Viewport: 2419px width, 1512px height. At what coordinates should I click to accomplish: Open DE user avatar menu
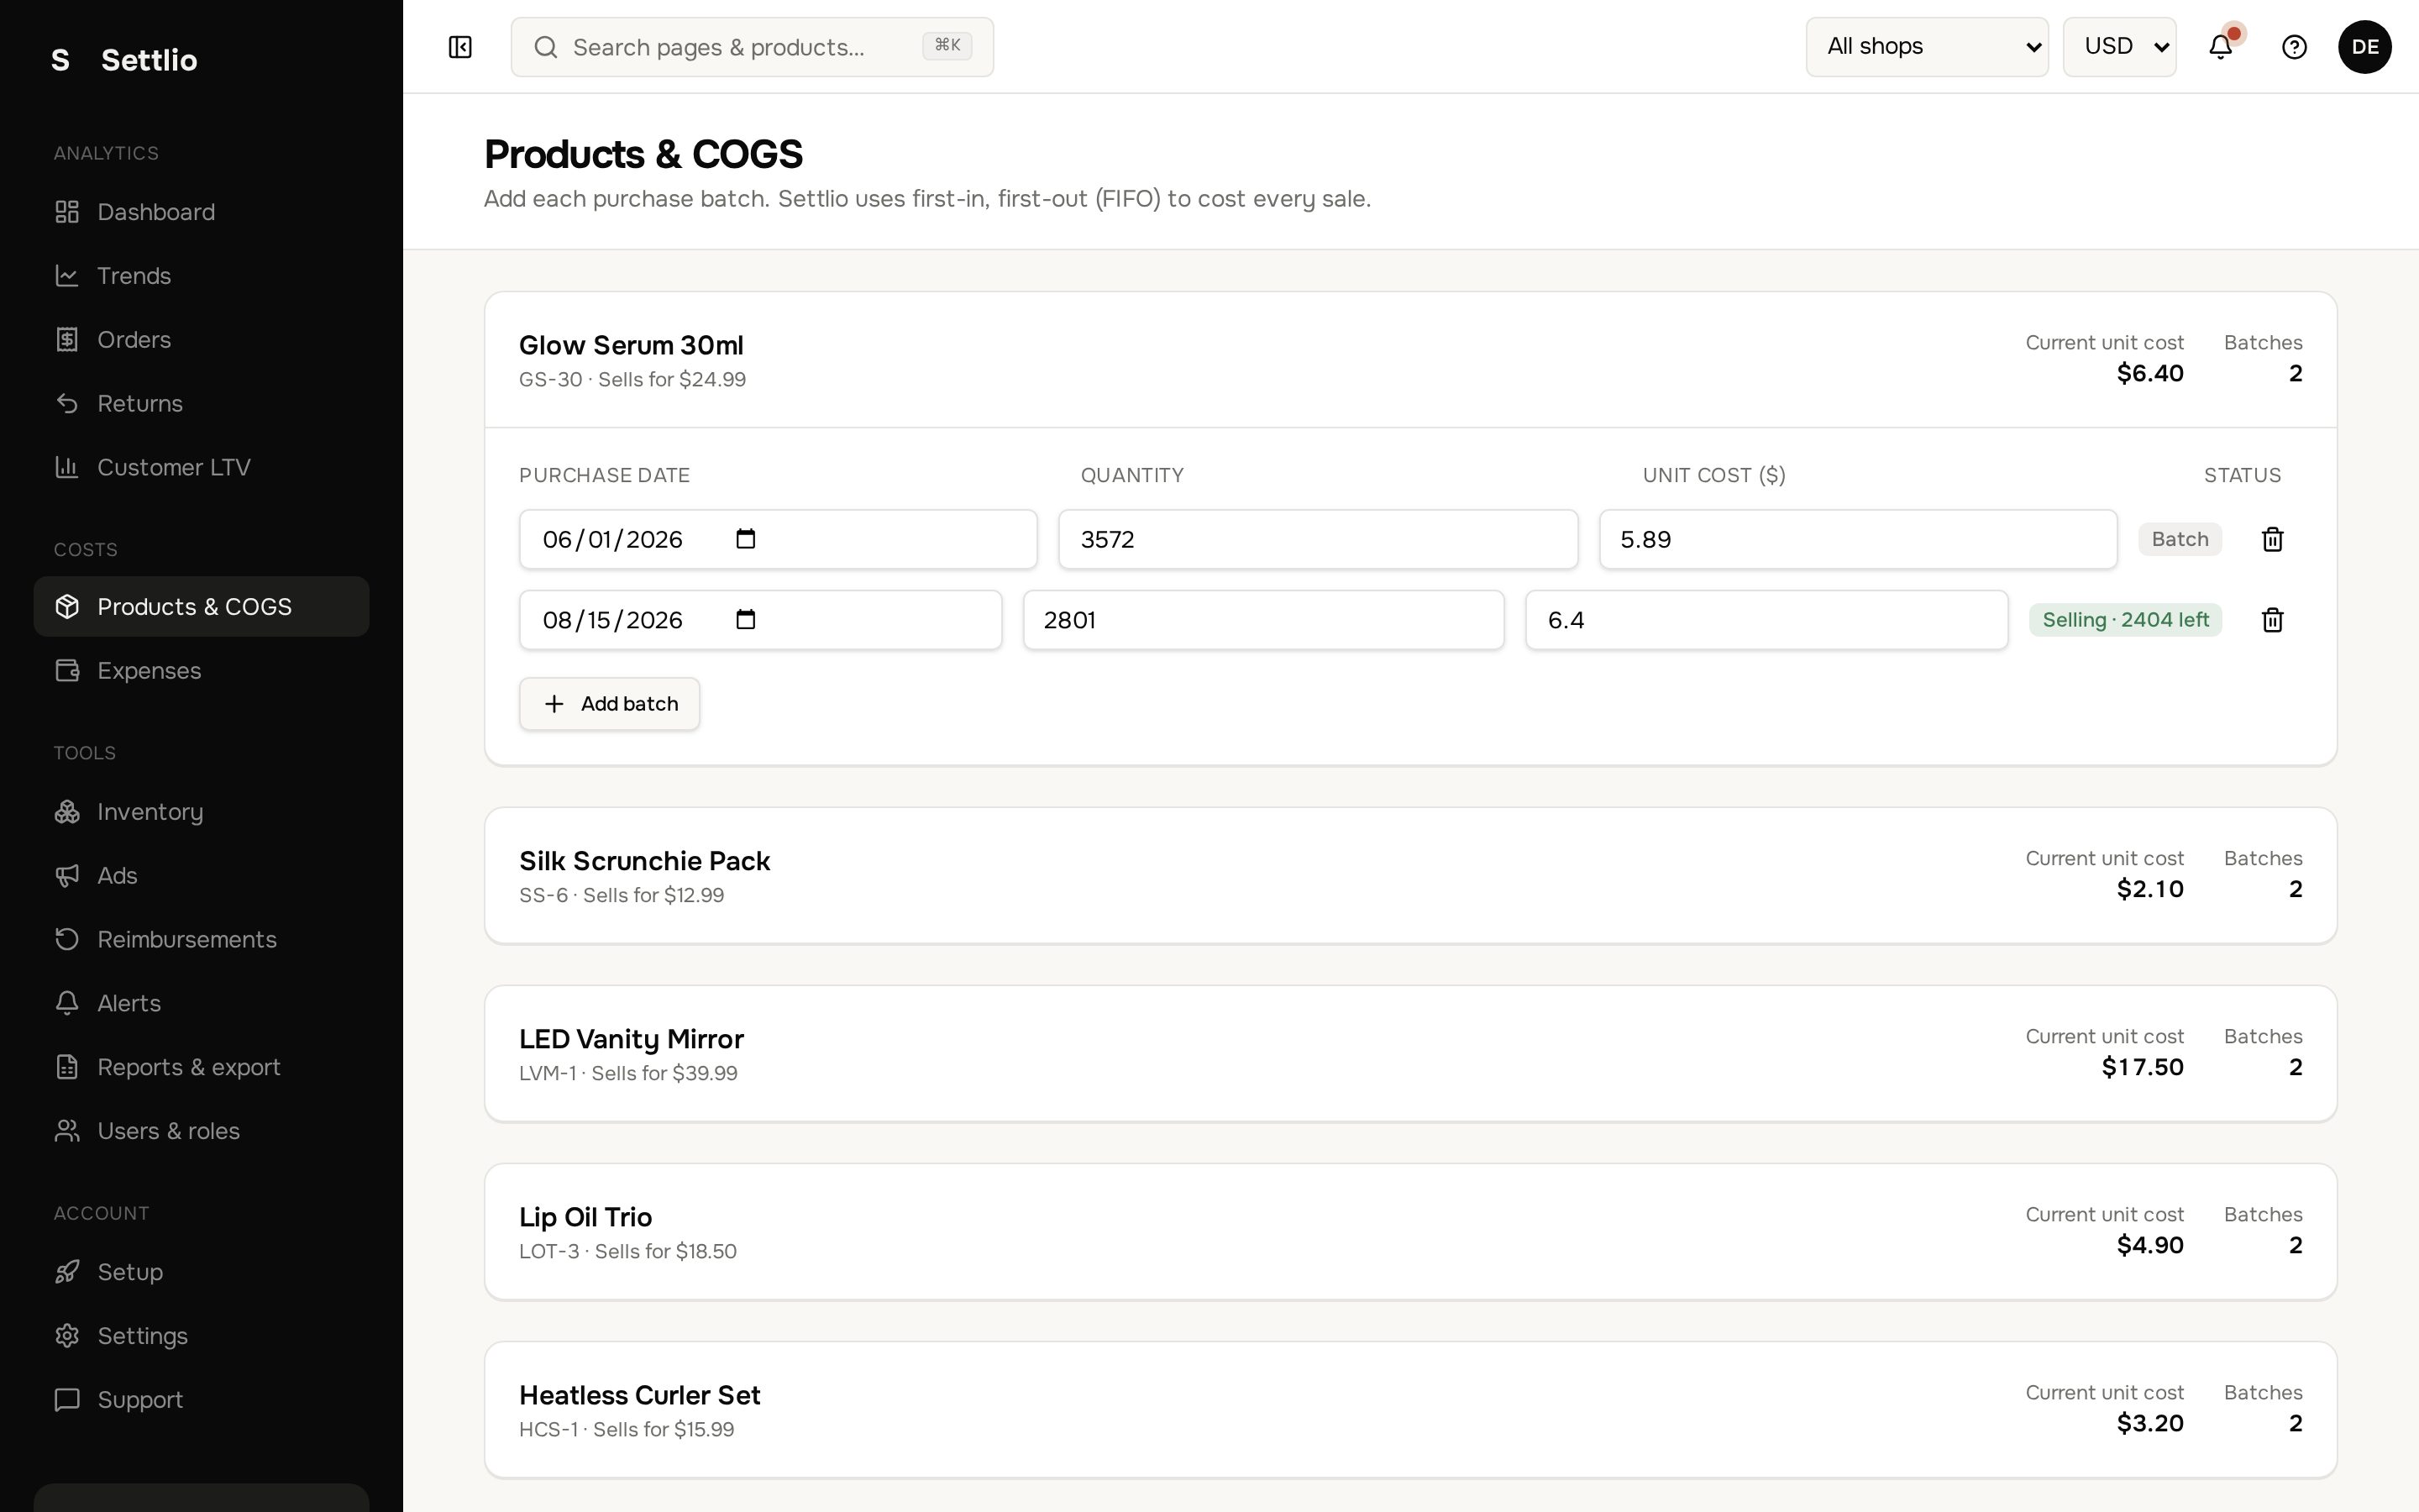(2364, 47)
